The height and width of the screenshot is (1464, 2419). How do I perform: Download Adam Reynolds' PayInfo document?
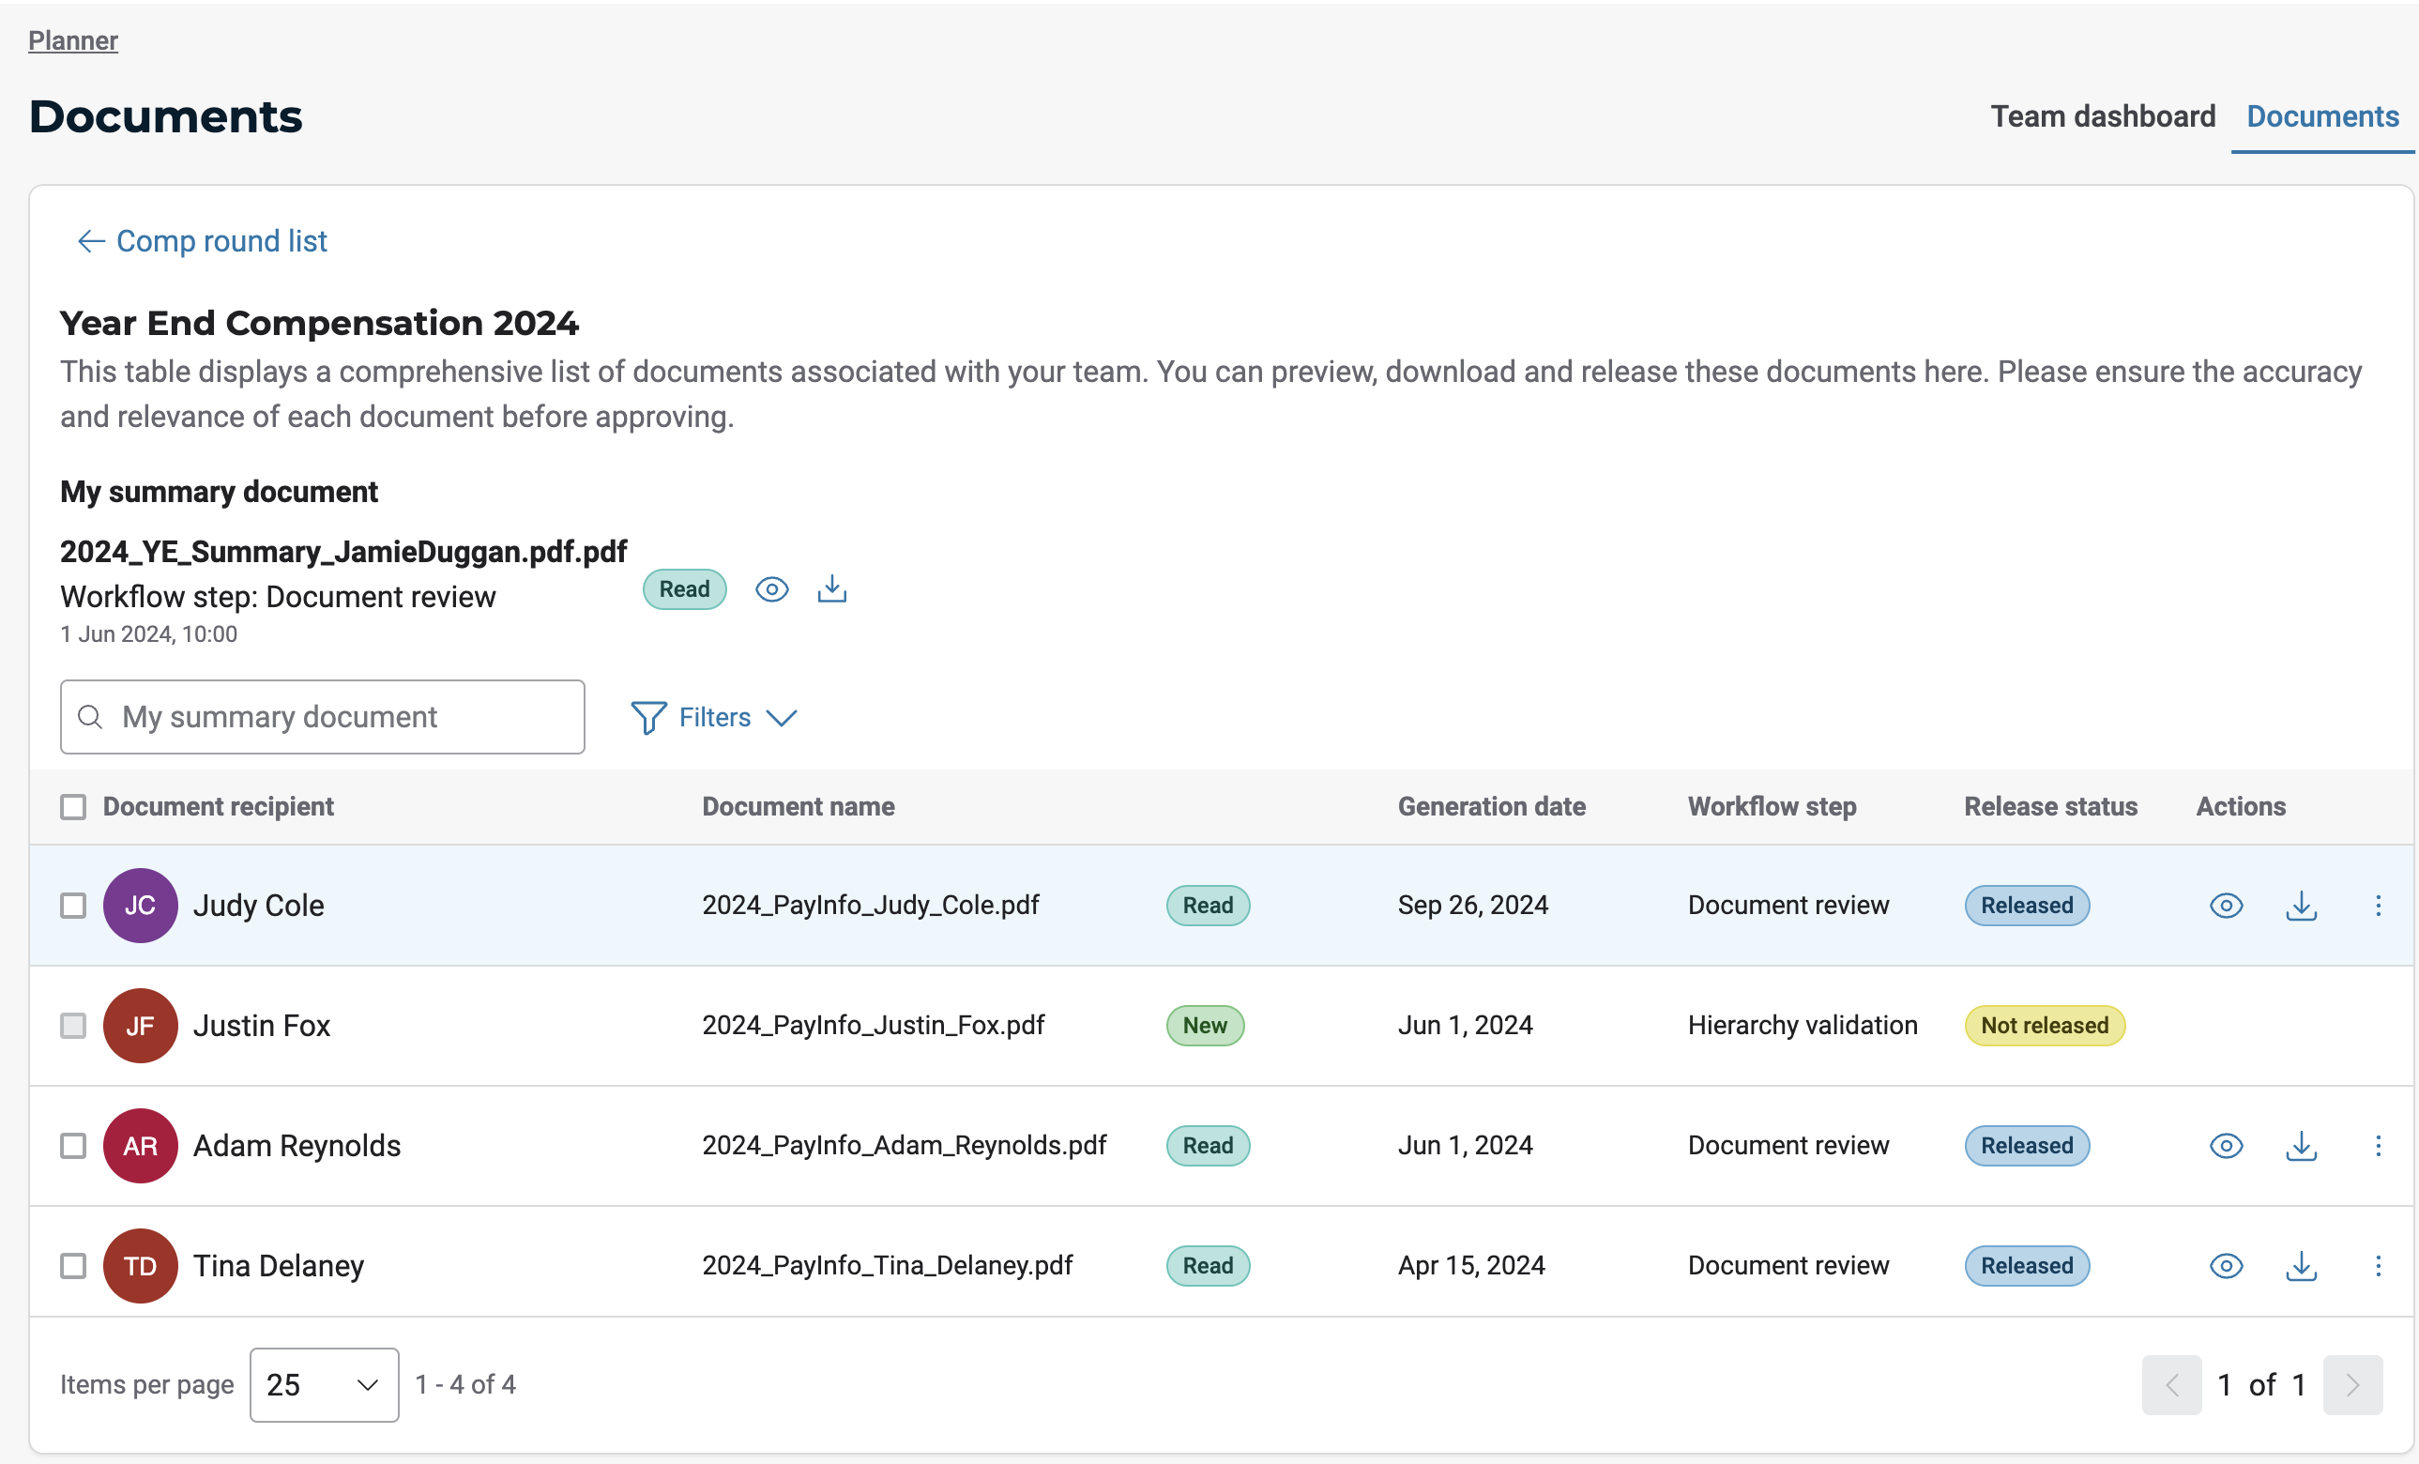click(2300, 1146)
